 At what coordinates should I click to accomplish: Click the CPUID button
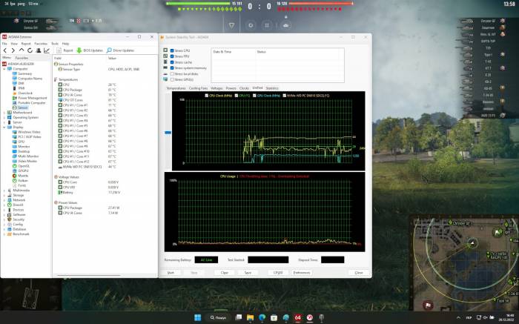coord(278,272)
